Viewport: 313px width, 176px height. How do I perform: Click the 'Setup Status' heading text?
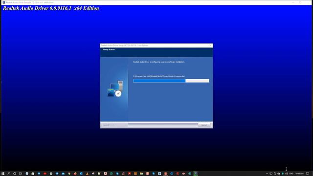(x=109, y=49)
